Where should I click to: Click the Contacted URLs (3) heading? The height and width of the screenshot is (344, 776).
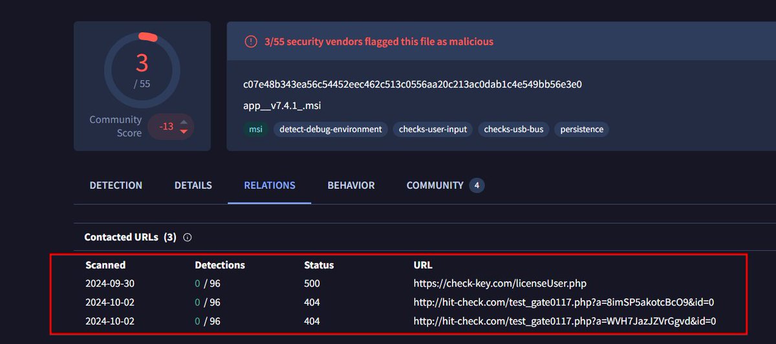[x=130, y=237]
